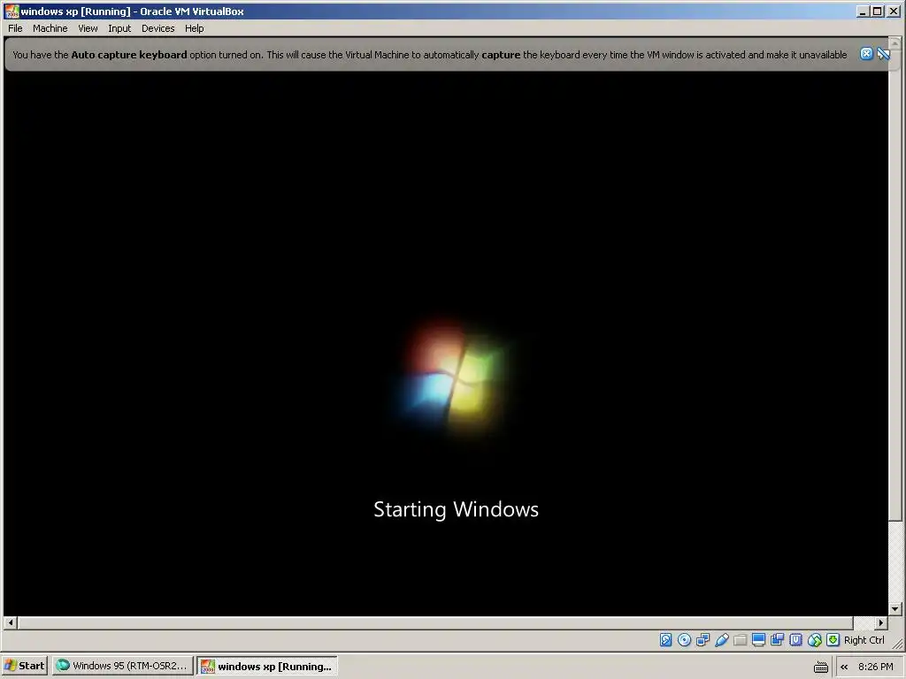This screenshot has height=679, width=906.
Task: Open the host Start menu button
Action: pos(24,666)
